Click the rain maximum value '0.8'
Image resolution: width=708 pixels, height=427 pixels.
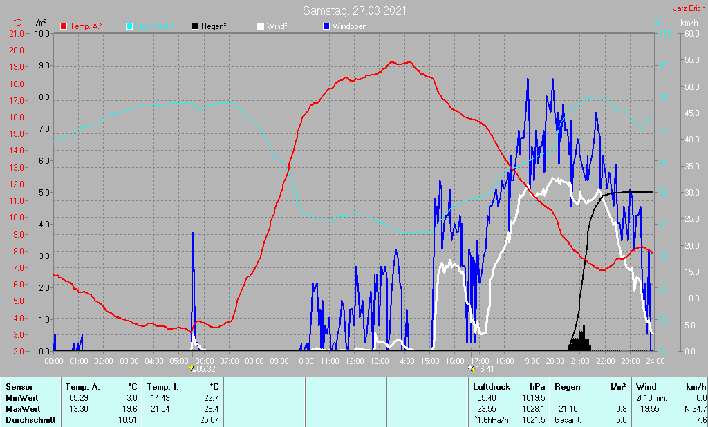(621, 409)
